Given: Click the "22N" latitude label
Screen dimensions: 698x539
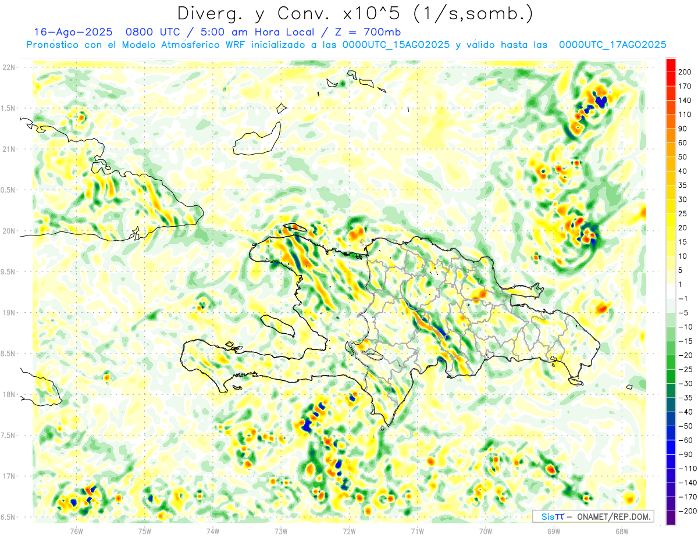Looking at the screenshot, I should coord(9,67).
